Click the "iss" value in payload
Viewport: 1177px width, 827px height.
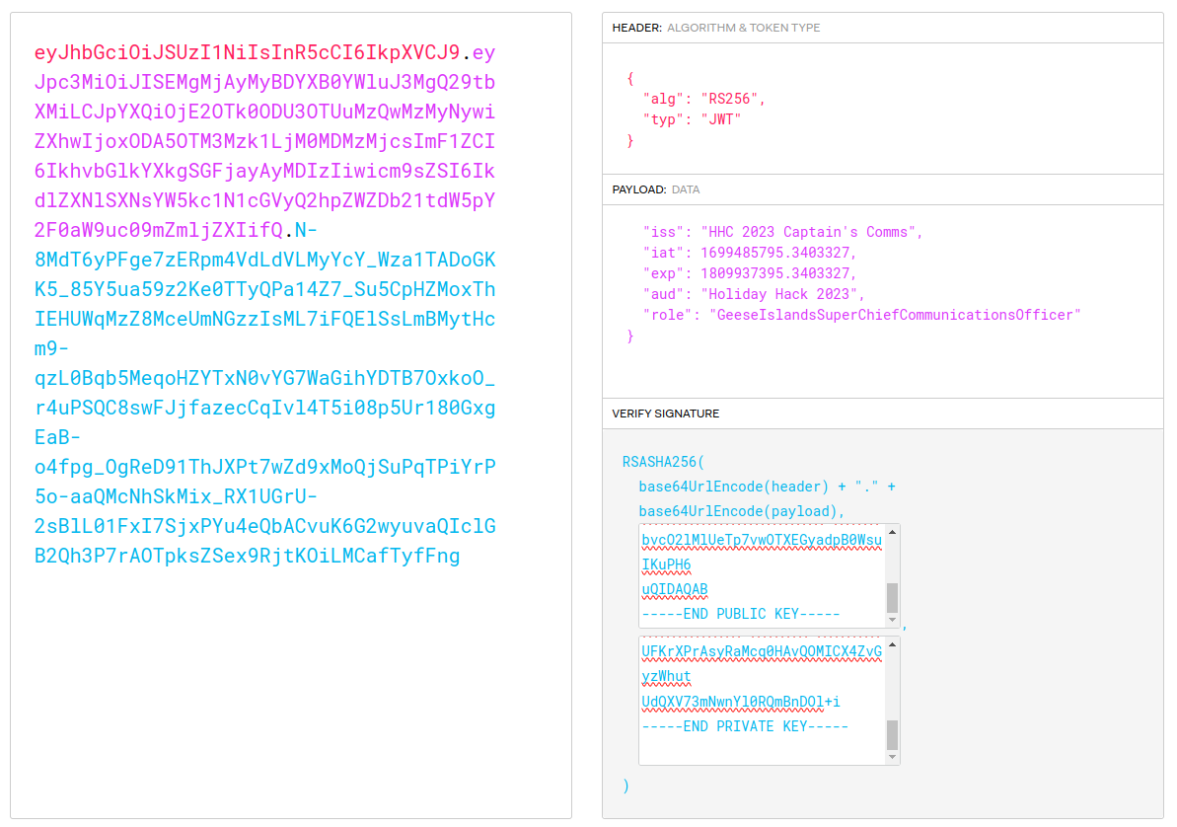click(812, 232)
